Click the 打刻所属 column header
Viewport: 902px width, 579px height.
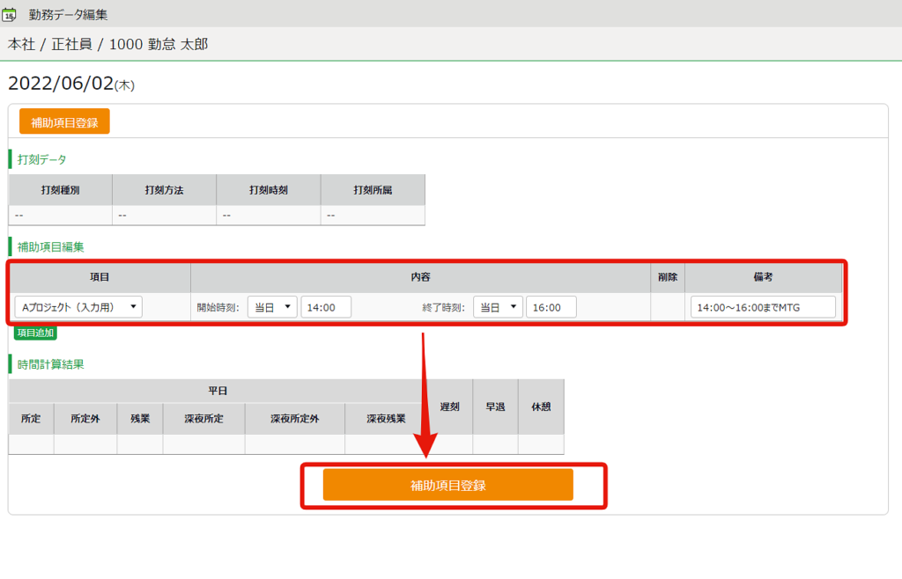tap(373, 190)
